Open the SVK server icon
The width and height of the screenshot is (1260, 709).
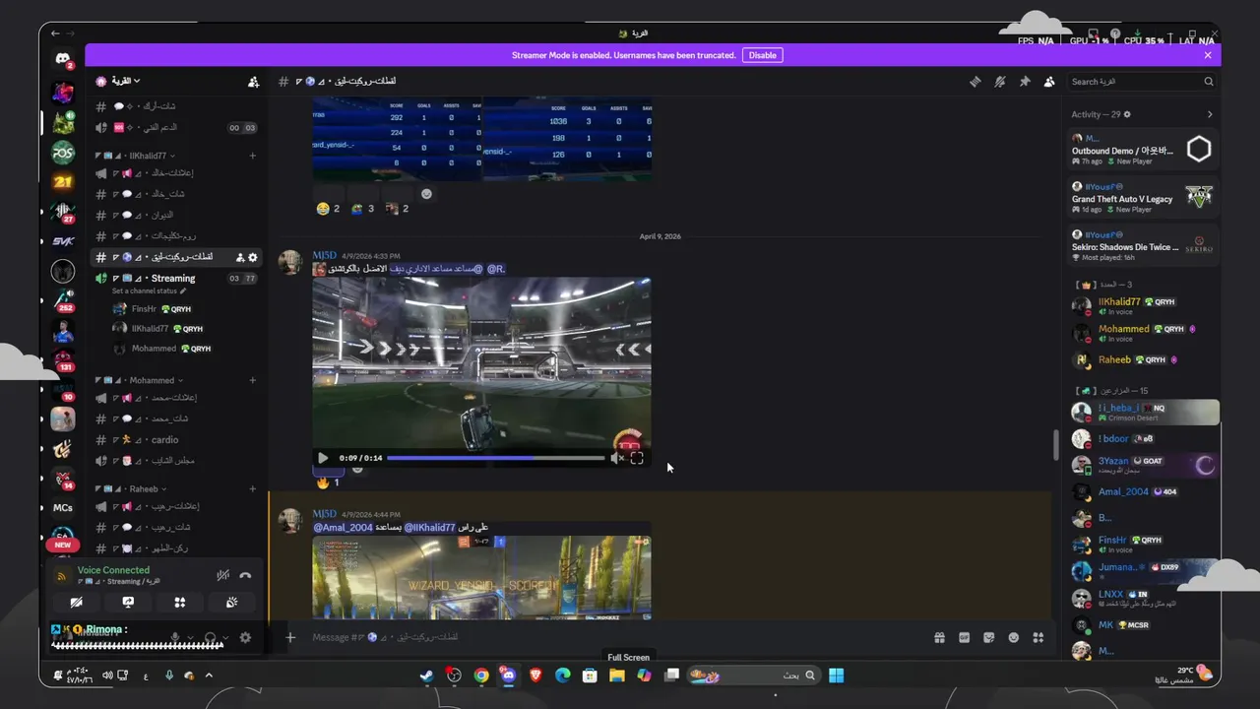tap(63, 241)
